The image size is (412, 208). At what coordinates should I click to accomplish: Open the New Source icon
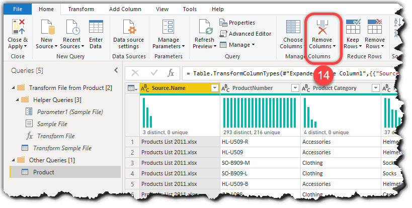48,27
